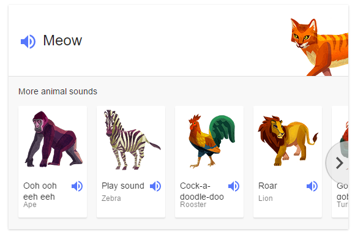This screenshot has height=234, width=355.
Task: Open the partially visible Turkey card
Action: pyautogui.click(x=340, y=162)
